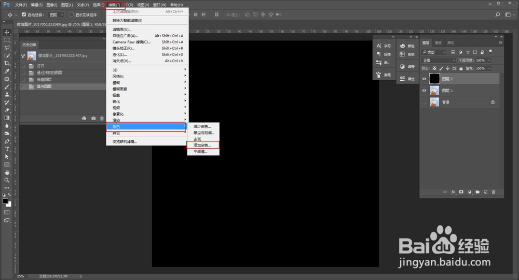Open the 文件(F) menu

click(21, 5)
